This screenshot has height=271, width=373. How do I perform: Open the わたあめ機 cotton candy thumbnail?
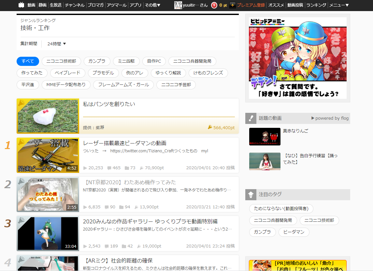coord(48,194)
